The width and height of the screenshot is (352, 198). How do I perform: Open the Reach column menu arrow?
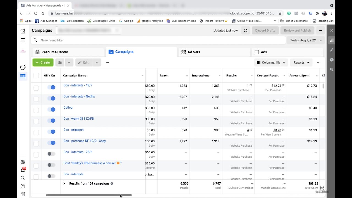[187, 76]
